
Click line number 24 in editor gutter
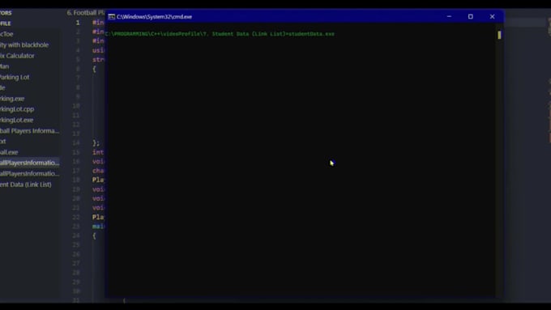pyautogui.click(x=76, y=236)
